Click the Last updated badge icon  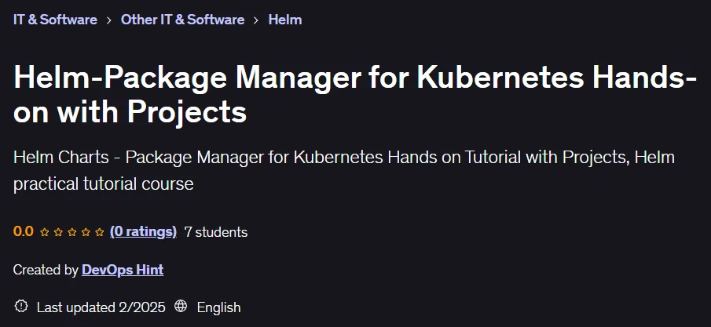(21, 306)
